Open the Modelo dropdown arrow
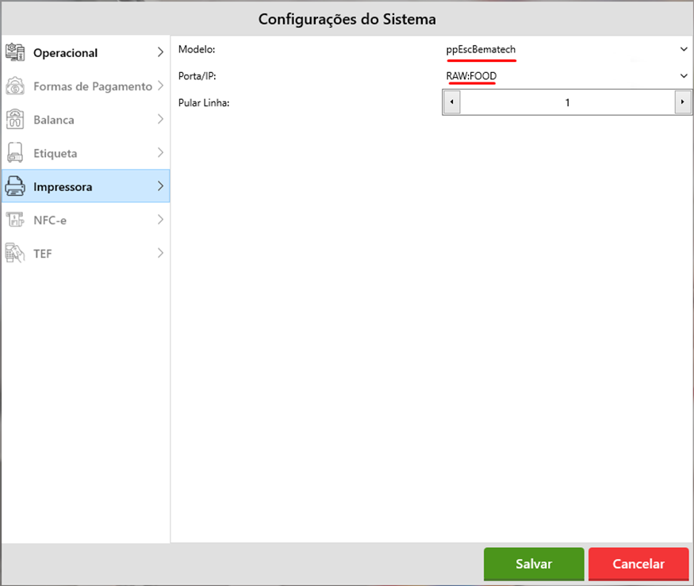 click(x=684, y=49)
